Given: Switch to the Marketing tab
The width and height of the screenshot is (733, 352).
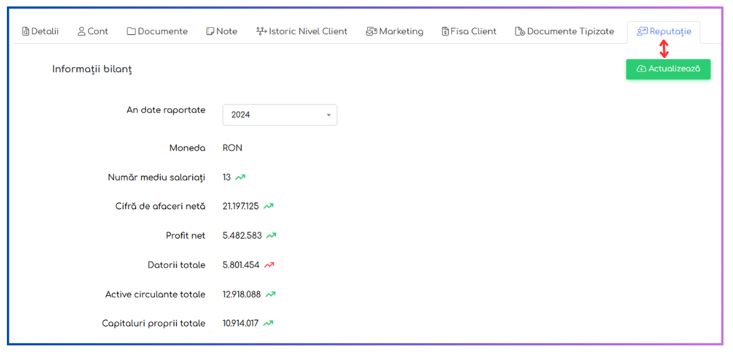Looking at the screenshot, I should (395, 32).
